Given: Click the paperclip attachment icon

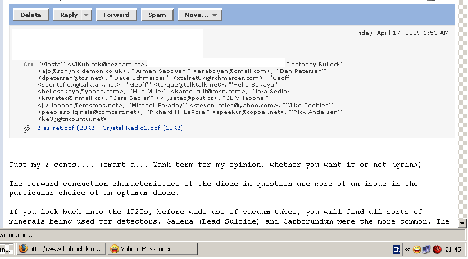Looking at the screenshot, I should click(x=26, y=129).
